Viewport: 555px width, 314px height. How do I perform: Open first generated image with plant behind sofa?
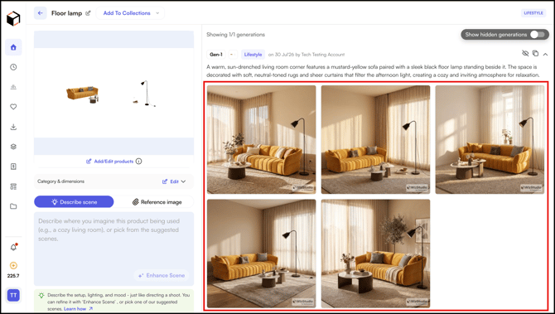click(262, 139)
